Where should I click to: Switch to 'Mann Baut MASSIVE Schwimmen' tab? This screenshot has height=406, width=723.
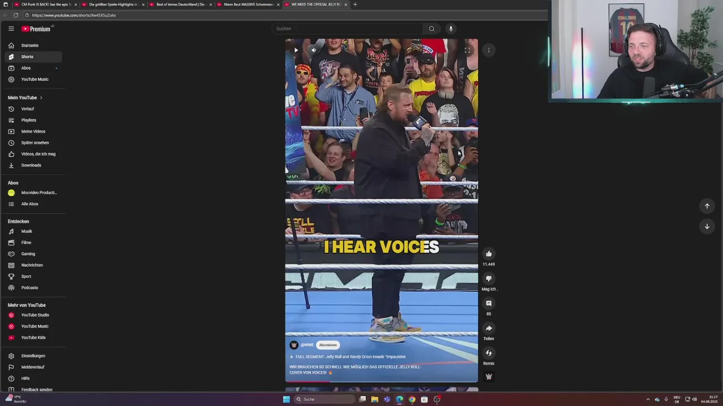tap(249, 5)
